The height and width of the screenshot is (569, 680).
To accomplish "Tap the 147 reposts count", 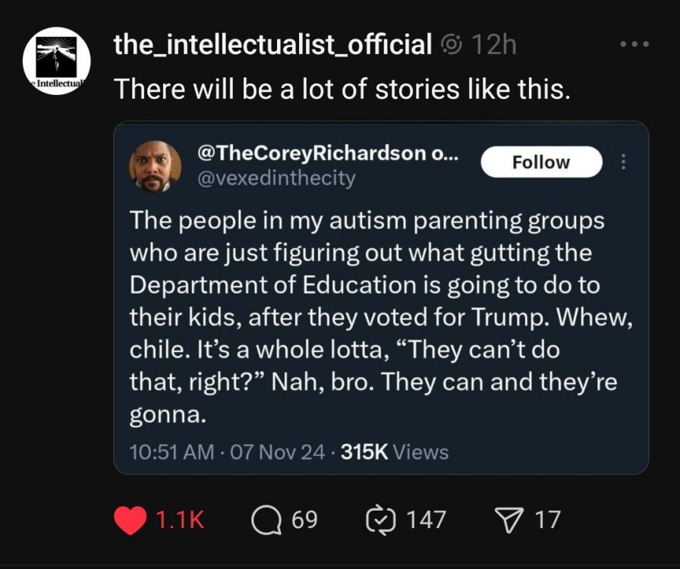I will click(x=425, y=520).
